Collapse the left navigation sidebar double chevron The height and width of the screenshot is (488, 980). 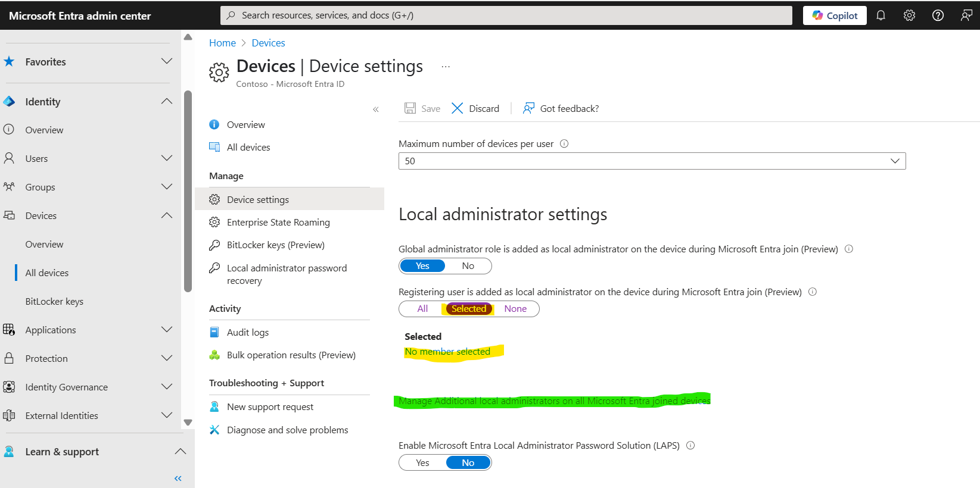[x=178, y=478]
